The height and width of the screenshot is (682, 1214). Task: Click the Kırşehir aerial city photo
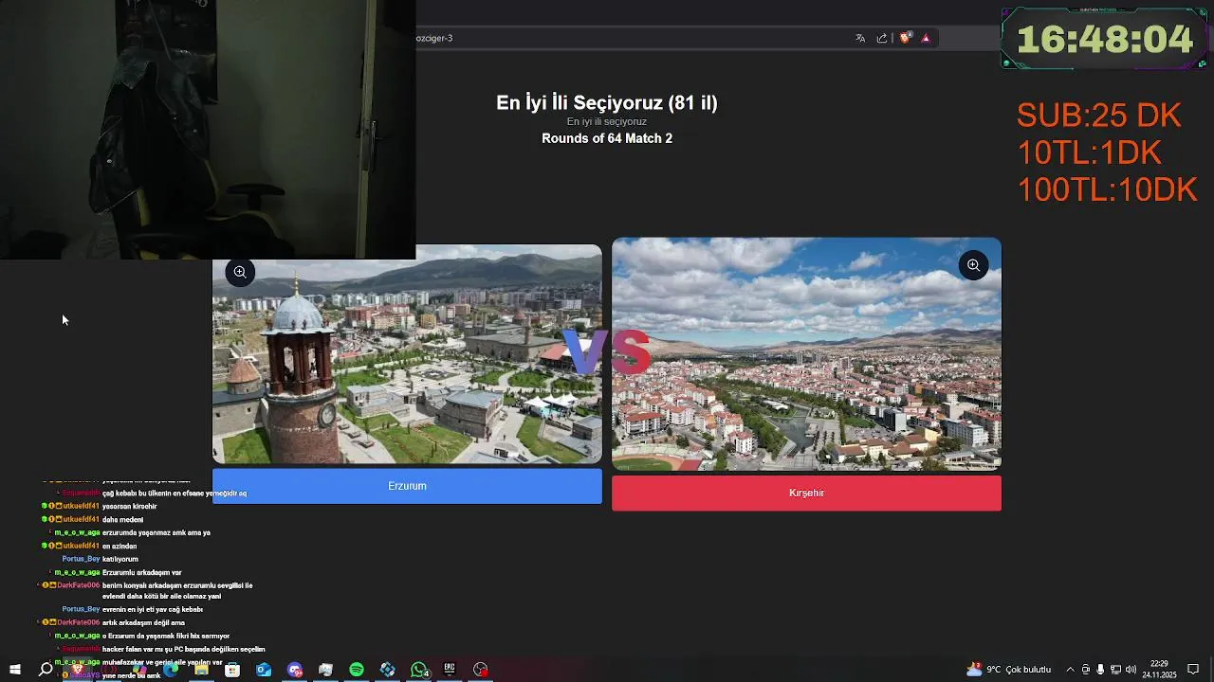coord(806,354)
